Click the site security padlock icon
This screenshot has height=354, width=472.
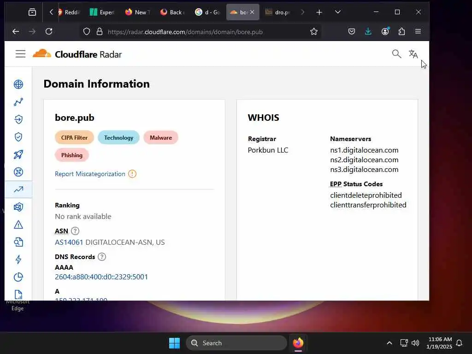coord(100,32)
